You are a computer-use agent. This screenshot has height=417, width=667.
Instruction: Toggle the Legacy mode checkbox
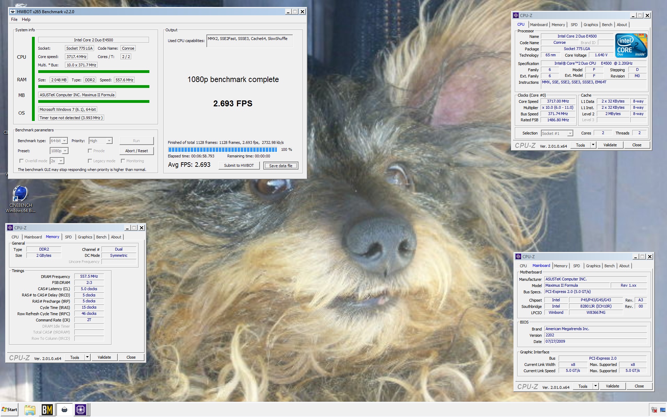pos(90,161)
